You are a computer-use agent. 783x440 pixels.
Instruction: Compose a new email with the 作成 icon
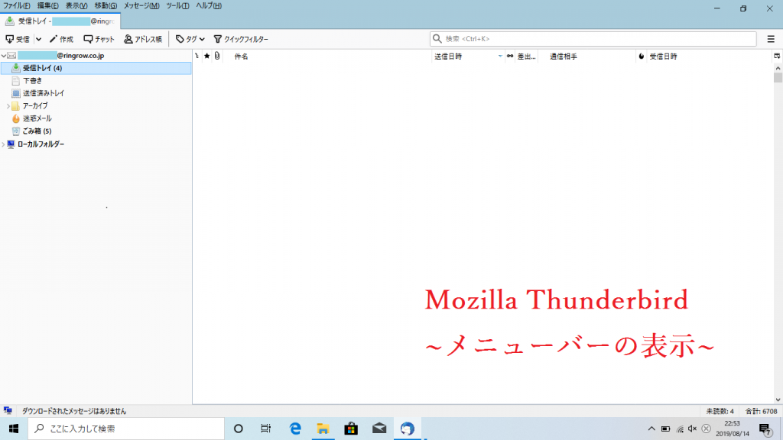pos(60,39)
